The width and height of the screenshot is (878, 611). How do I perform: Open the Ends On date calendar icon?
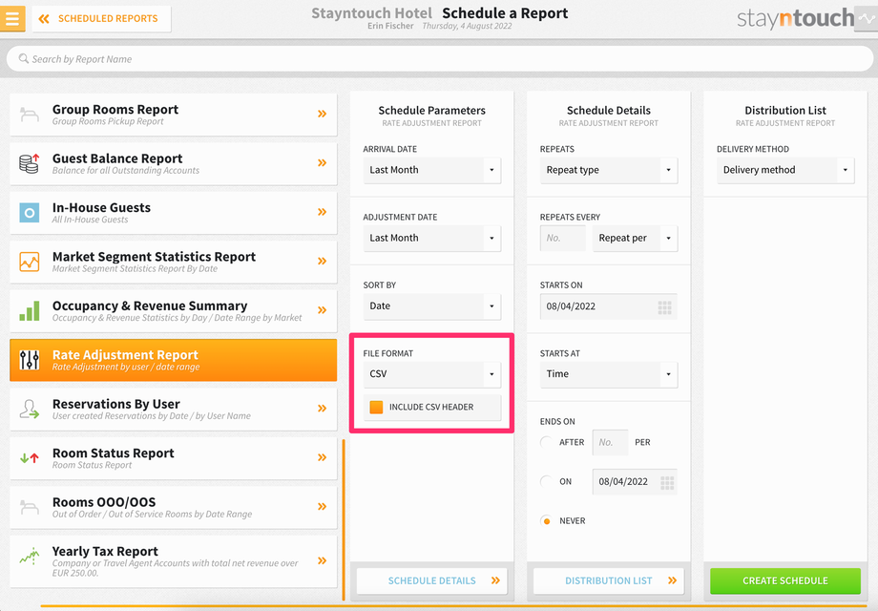(x=667, y=482)
